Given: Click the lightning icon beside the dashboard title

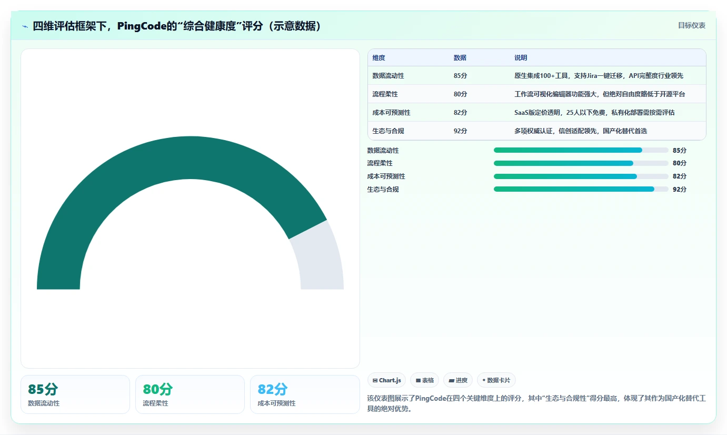Looking at the screenshot, I should pos(25,26).
